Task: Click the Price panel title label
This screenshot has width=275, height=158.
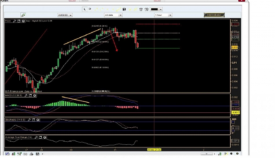Action: point(8,21)
